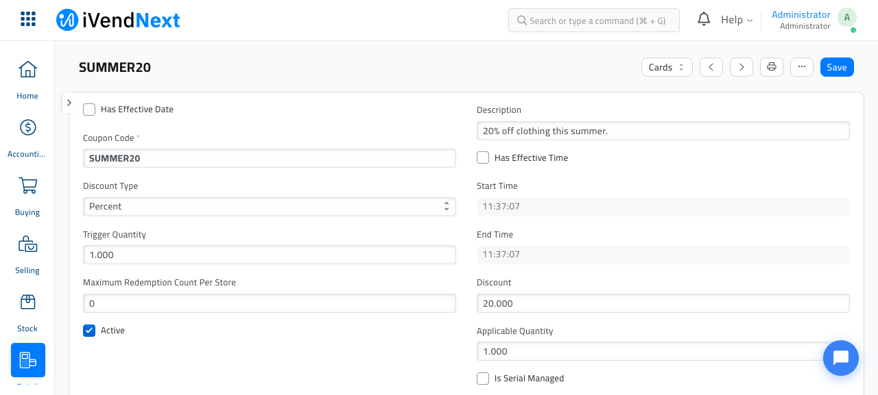Open the three-dots more options menu
This screenshot has height=395, width=878.
802,67
